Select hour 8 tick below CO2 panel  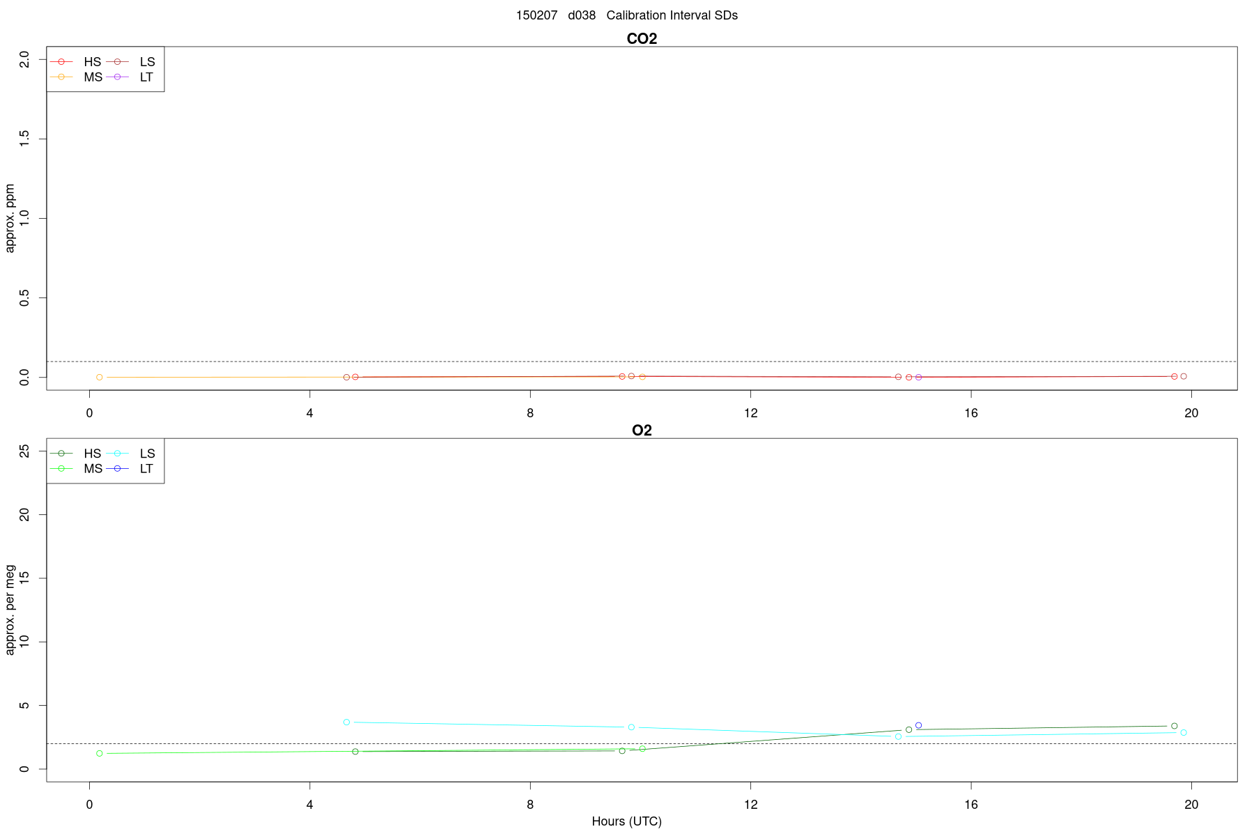[x=530, y=413]
